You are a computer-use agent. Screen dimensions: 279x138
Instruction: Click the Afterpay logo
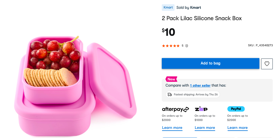pos(175,109)
